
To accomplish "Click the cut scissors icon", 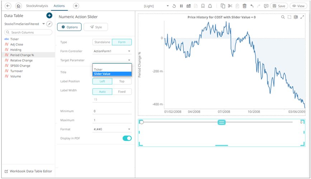I will coord(230,6).
